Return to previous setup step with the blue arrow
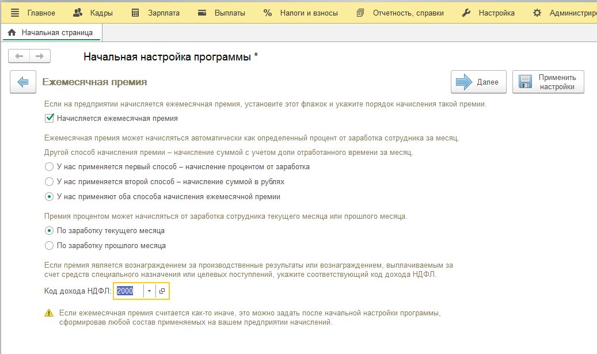The width and height of the screenshot is (597, 354). tap(23, 82)
